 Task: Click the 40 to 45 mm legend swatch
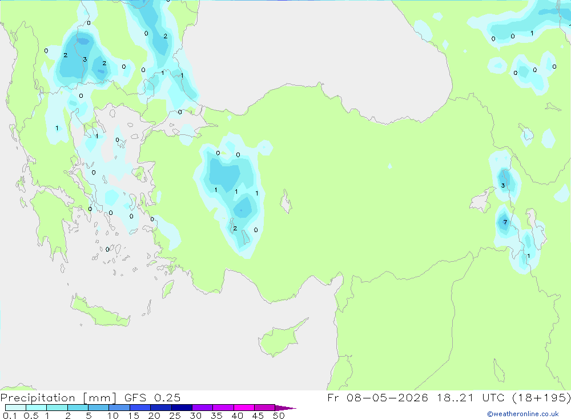(x=244, y=408)
